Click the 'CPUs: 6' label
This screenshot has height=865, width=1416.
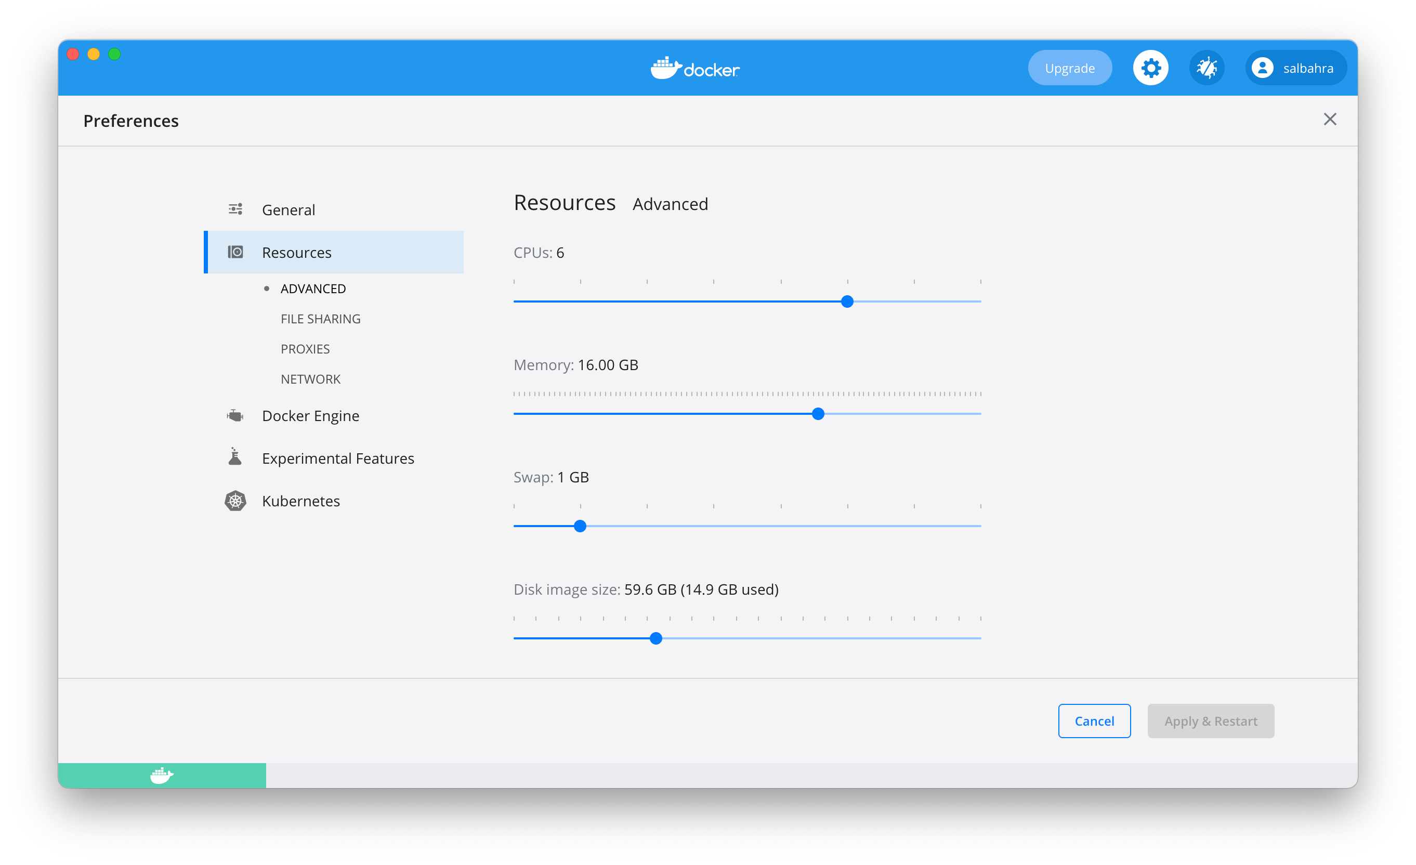point(539,252)
